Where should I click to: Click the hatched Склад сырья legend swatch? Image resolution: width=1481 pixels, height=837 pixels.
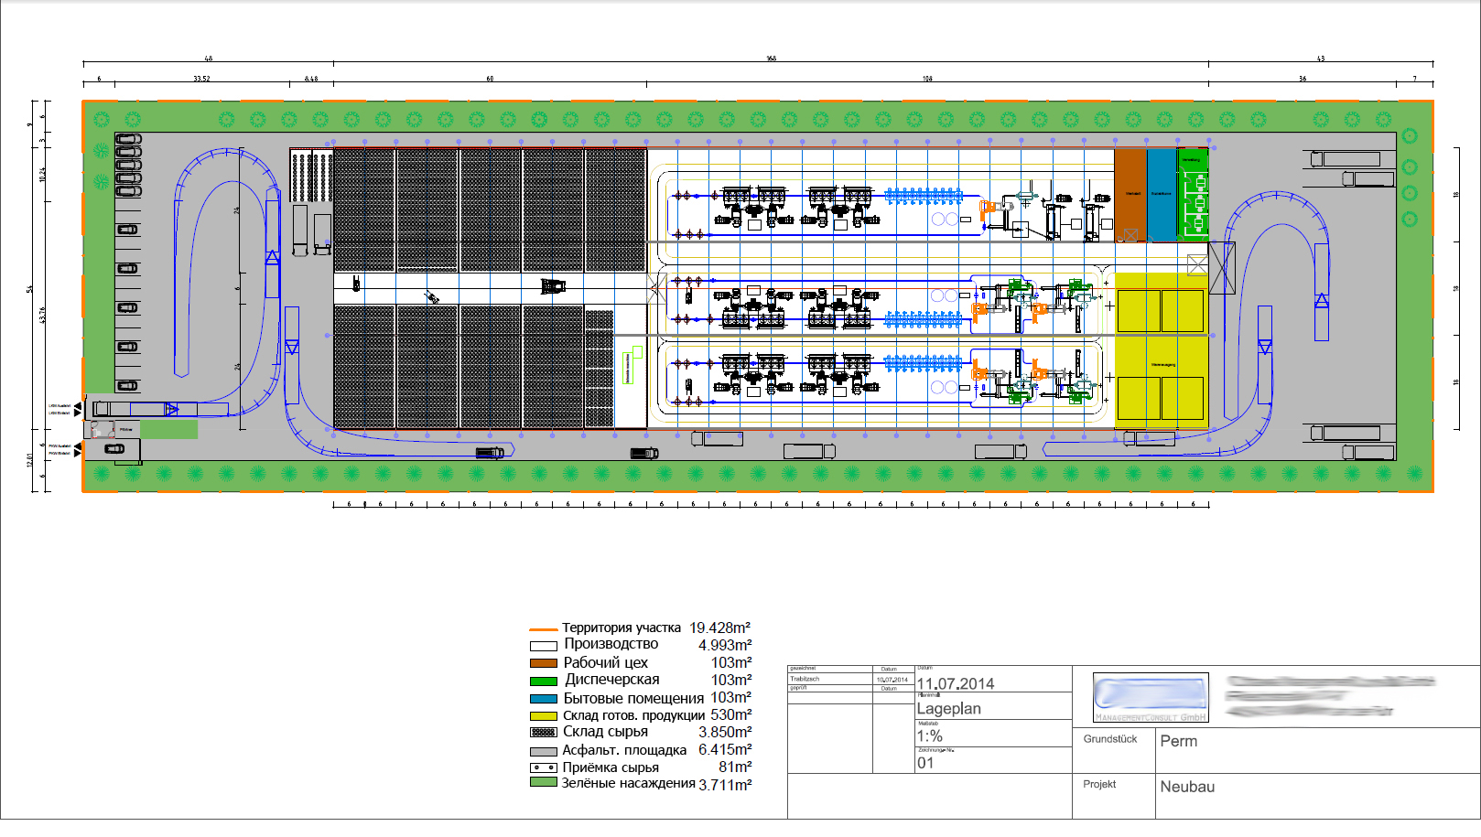click(544, 733)
